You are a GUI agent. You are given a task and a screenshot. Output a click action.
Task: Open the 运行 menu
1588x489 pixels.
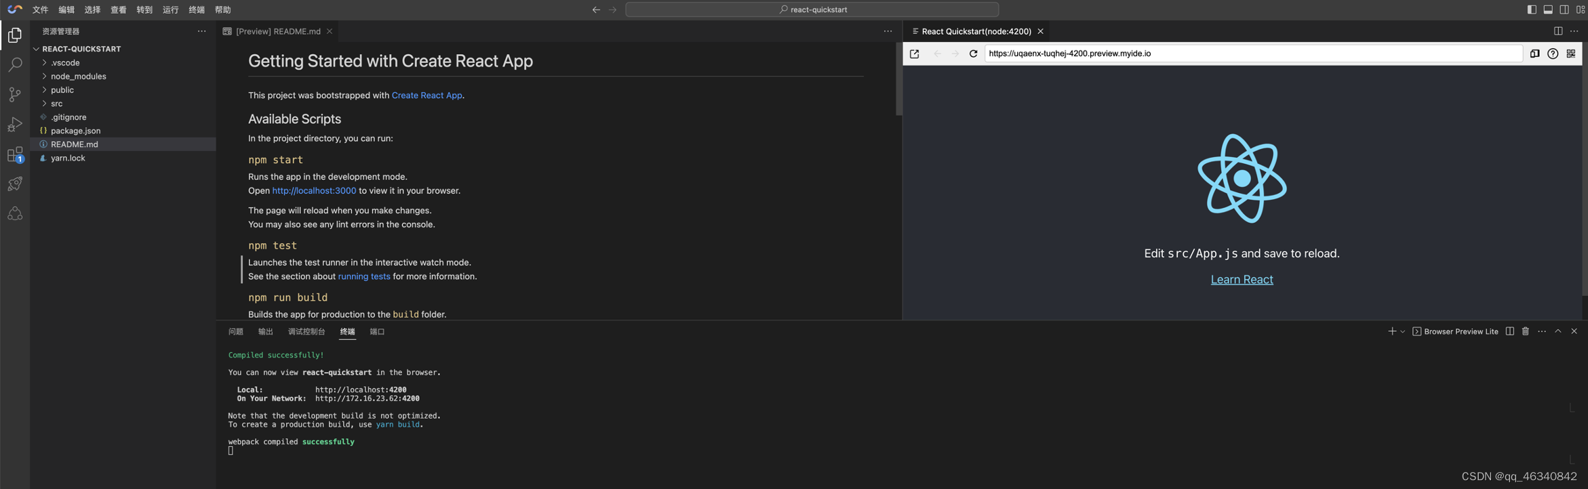(x=171, y=9)
